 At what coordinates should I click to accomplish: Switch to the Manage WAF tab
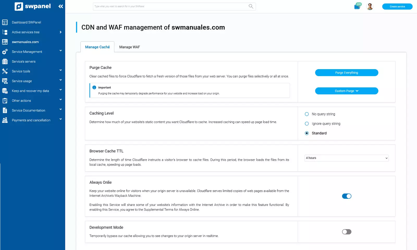pos(130,47)
